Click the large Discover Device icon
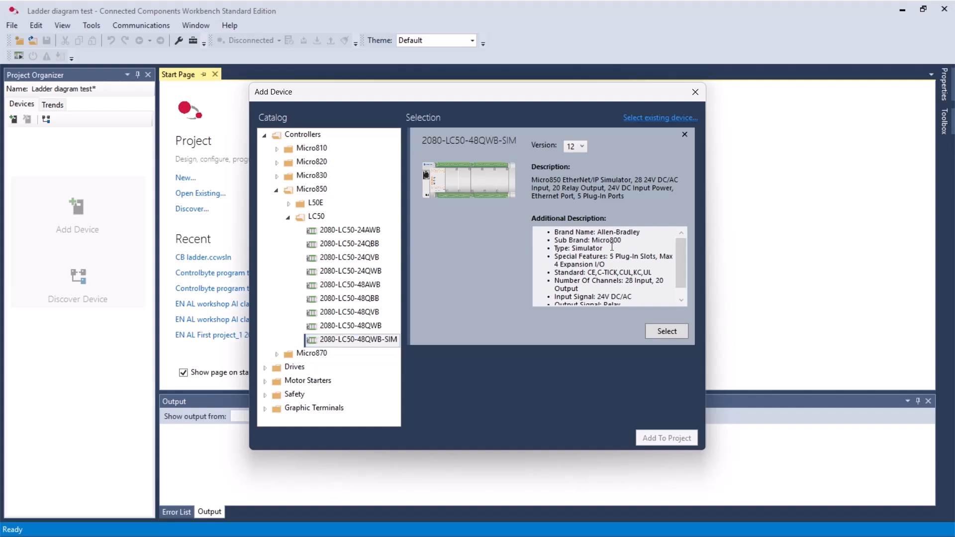955x537 pixels. tap(78, 276)
